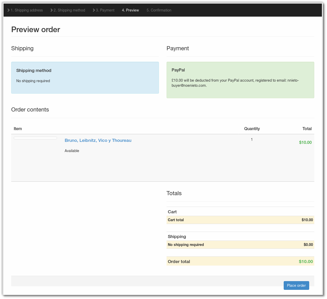Click the Quantity column header
327x299 pixels.
(x=252, y=129)
